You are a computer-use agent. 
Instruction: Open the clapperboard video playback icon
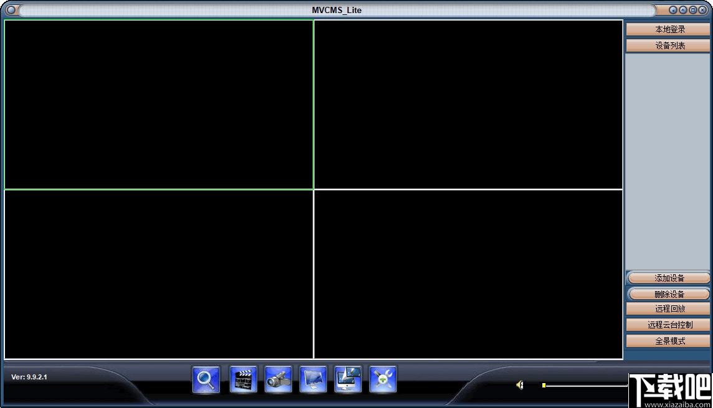pyautogui.click(x=243, y=379)
